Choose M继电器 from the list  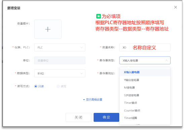tap(145, 87)
